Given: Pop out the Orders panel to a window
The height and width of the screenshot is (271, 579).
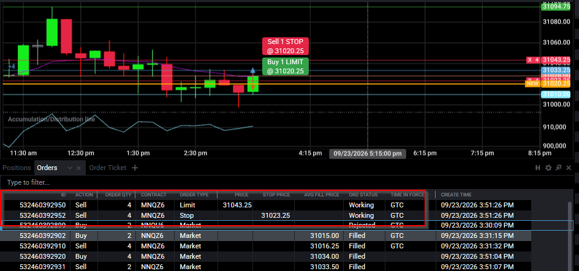Looking at the screenshot, I should (558, 168).
